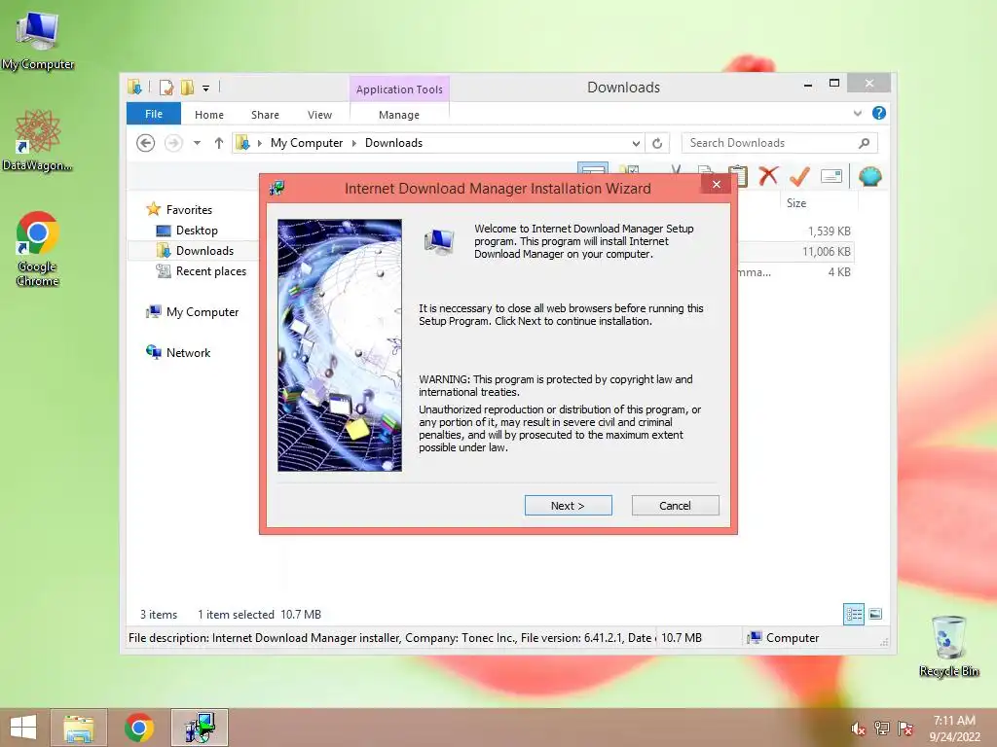This screenshot has height=747, width=997.
Task: Click the muted volume tray icon
Action: 859,729
